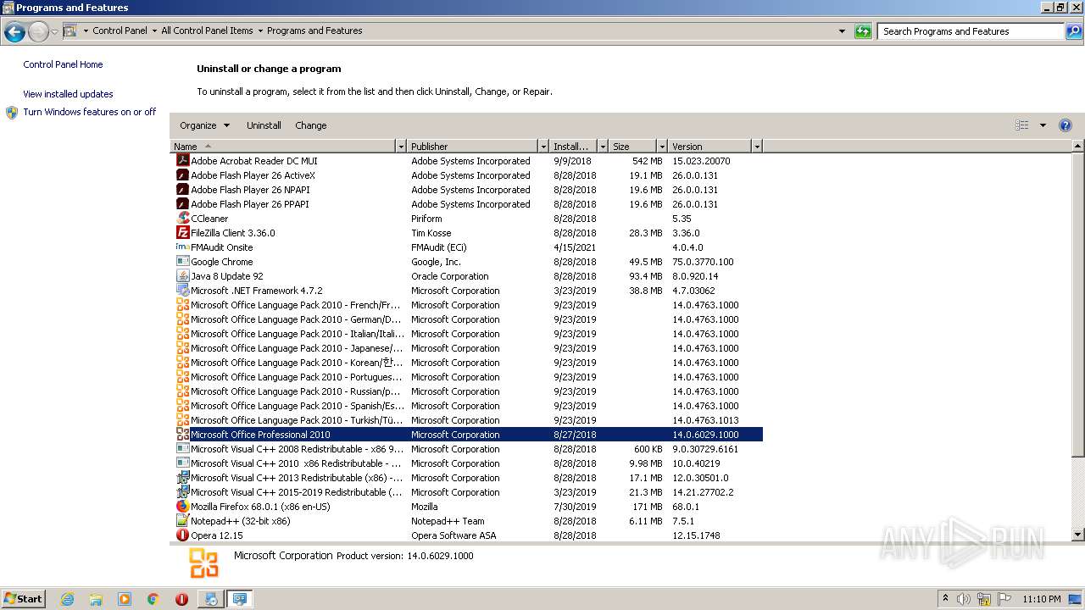Click the Google Chrome list icon
The height and width of the screenshot is (610, 1085).
[182, 261]
